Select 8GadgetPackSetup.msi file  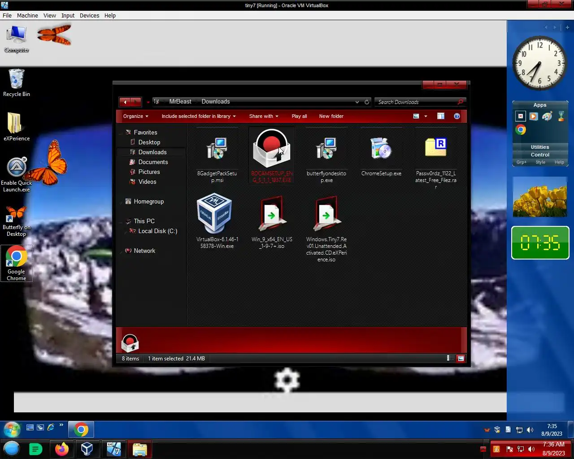pos(217,156)
